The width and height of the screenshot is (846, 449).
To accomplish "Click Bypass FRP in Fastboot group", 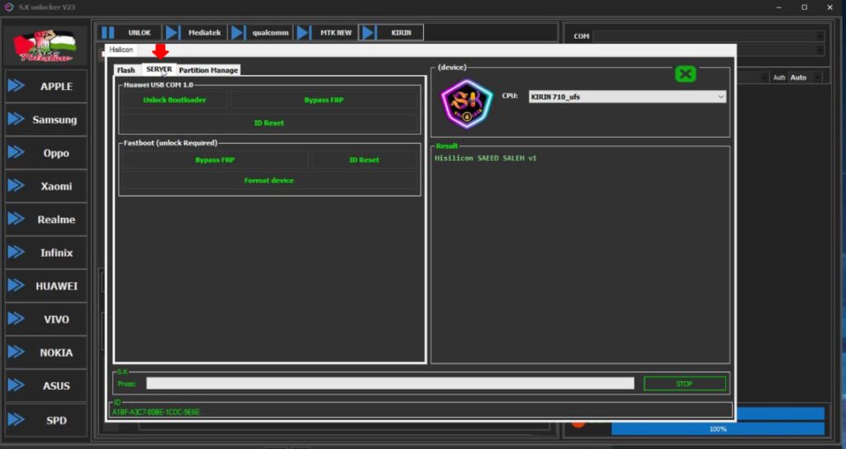I will pyautogui.click(x=215, y=160).
